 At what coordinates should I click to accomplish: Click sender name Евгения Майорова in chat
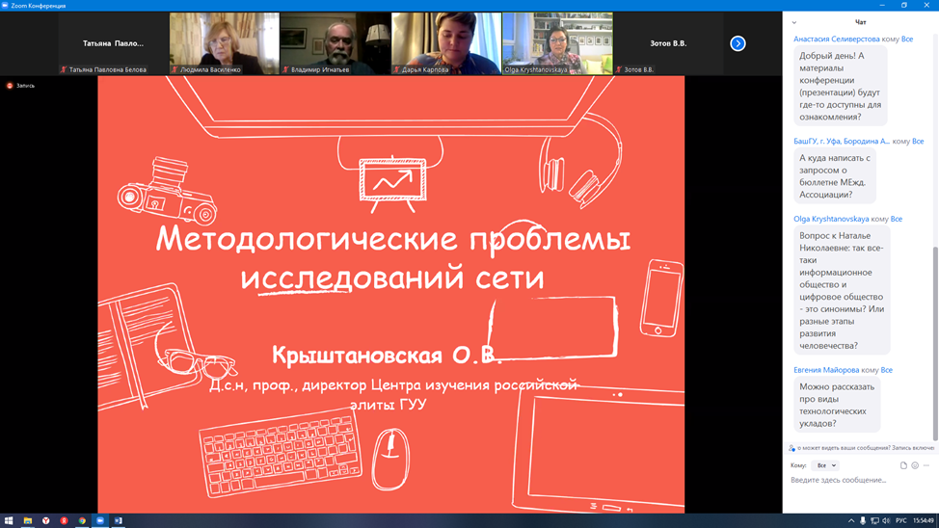pyautogui.click(x=826, y=370)
